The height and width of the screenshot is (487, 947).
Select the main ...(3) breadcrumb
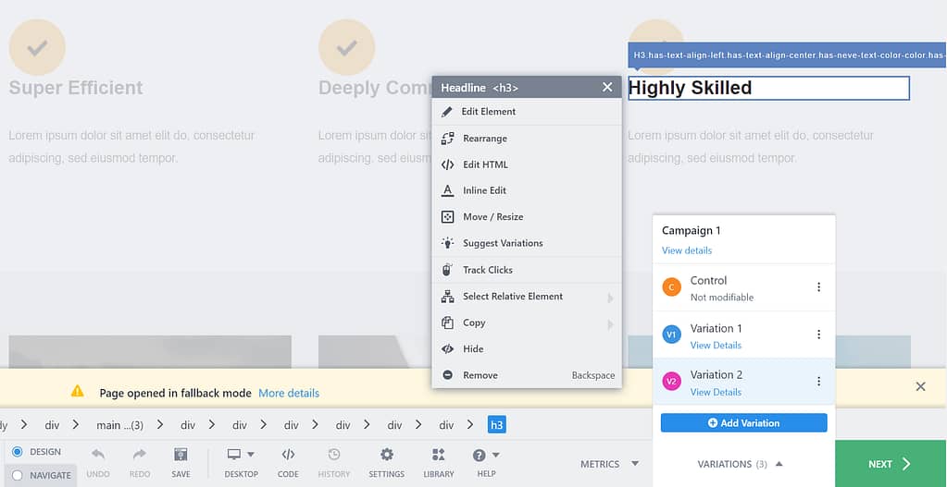pyautogui.click(x=119, y=425)
